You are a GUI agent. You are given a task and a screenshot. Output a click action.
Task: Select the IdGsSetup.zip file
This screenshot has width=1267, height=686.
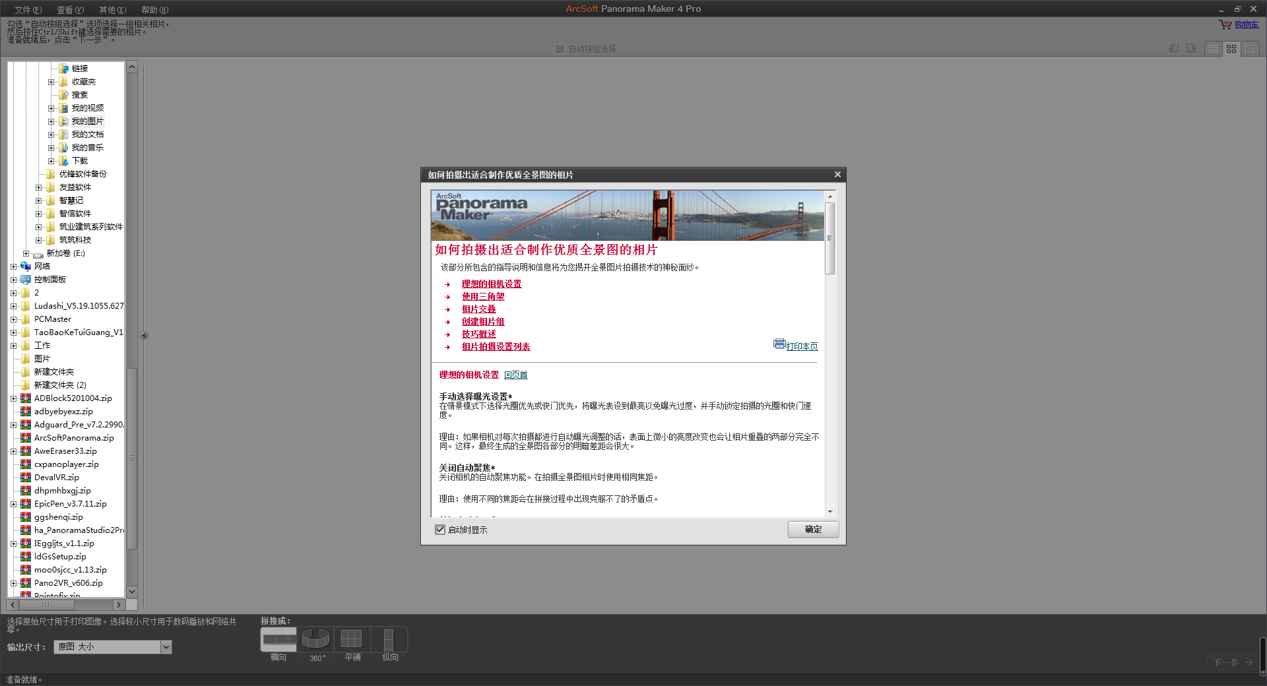tap(60, 557)
